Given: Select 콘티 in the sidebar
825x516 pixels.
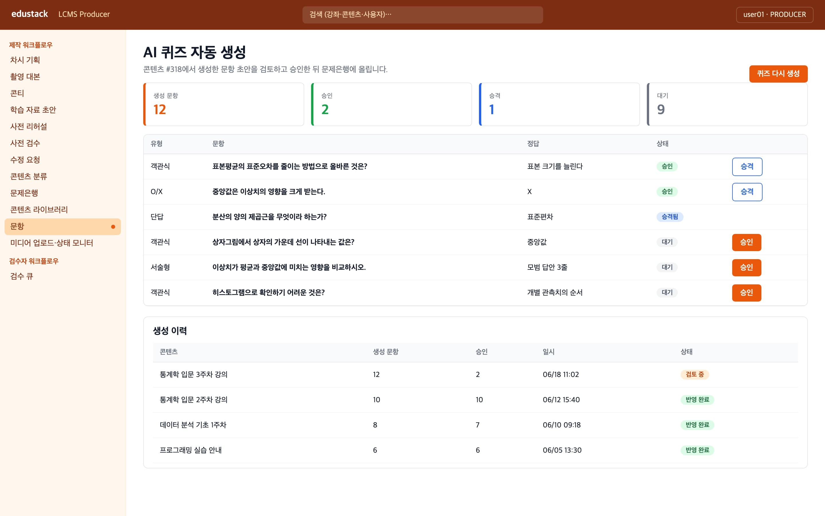Looking at the screenshot, I should [63, 93].
